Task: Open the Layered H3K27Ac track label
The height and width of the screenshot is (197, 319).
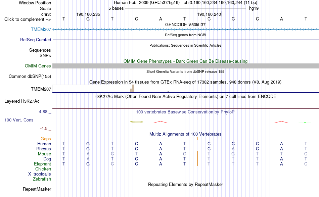Action: (x=22, y=101)
